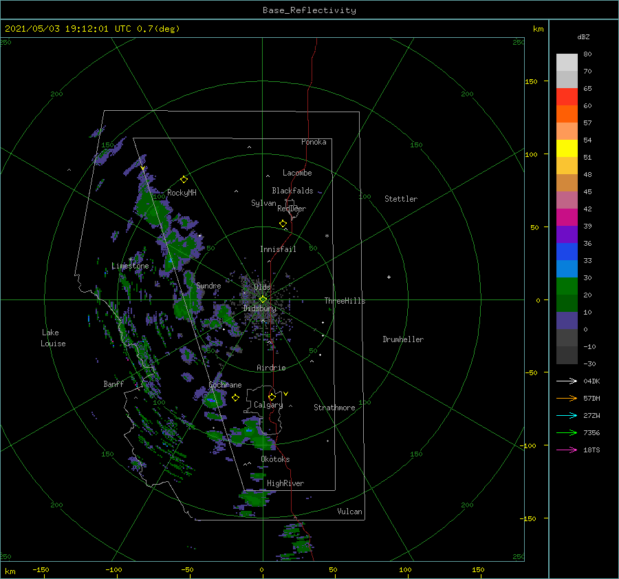Click the Olds label near radar center
619x579 pixels.
[x=262, y=287]
